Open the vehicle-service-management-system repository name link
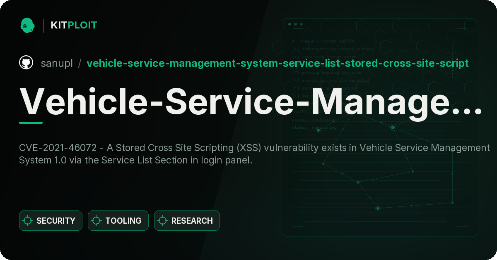The width and height of the screenshot is (497, 260). (277, 63)
